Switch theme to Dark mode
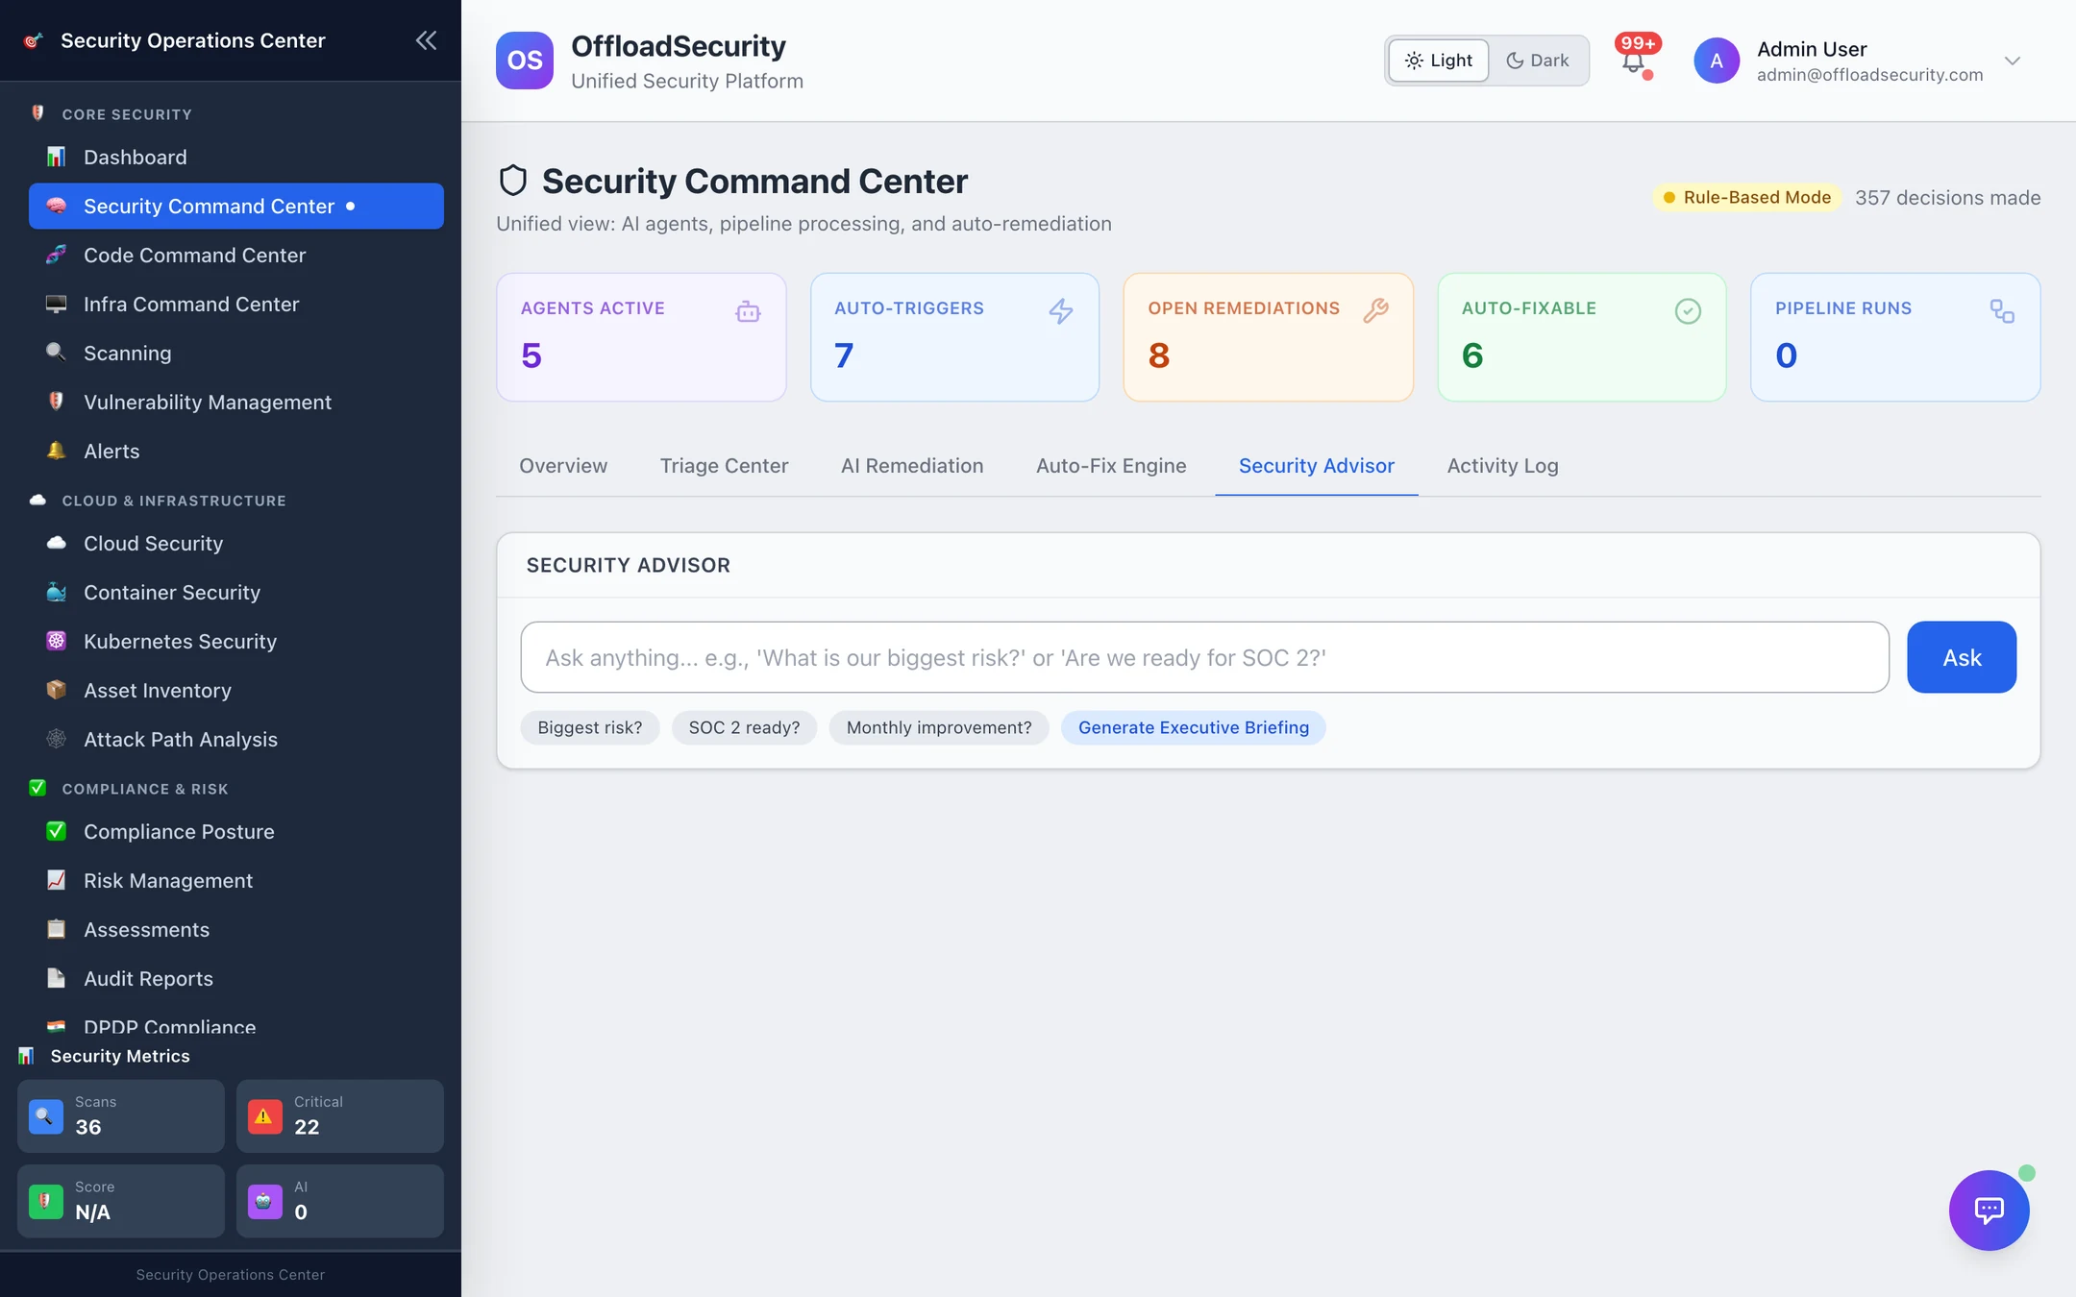Screen dimensions: 2076x1297 [x=1538, y=61]
